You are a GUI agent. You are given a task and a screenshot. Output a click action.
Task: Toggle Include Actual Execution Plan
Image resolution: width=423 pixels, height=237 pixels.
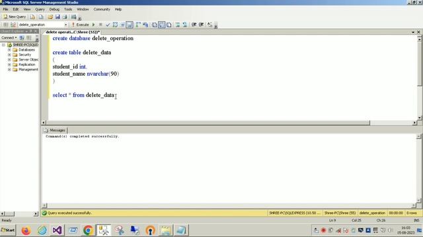tap(138, 25)
